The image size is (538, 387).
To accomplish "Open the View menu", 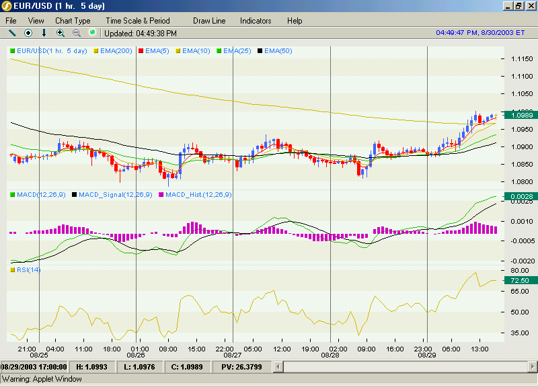I will click(x=36, y=21).
